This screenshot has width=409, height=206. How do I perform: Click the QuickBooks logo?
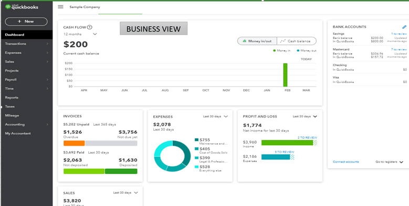22,7
